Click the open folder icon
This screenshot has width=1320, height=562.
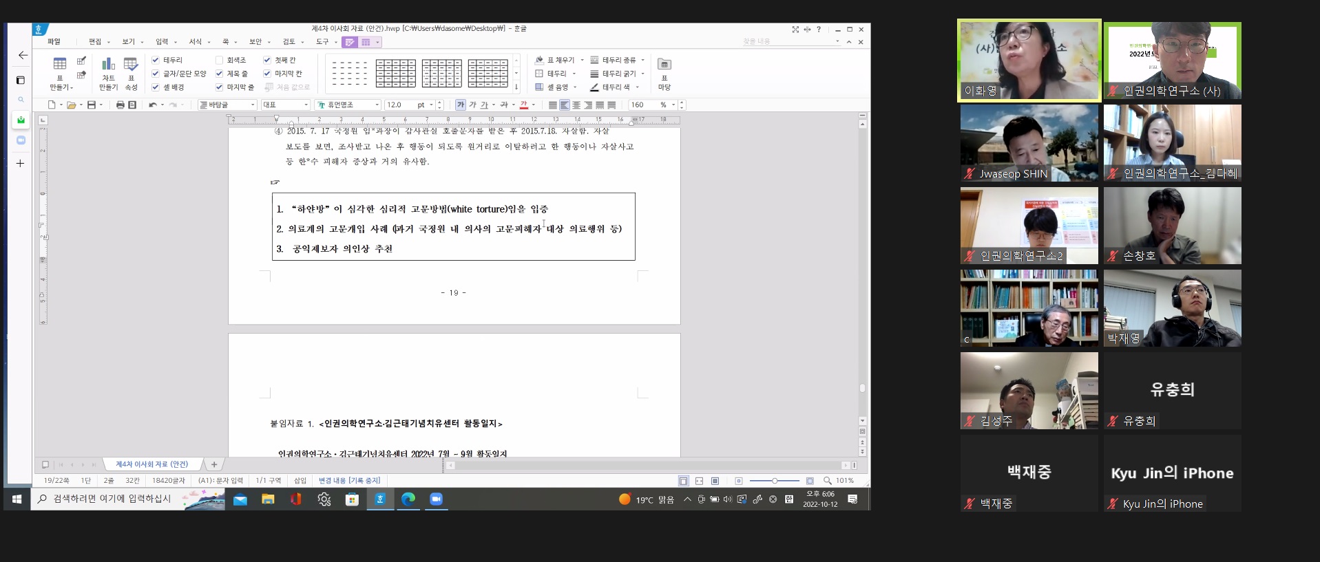tap(71, 105)
